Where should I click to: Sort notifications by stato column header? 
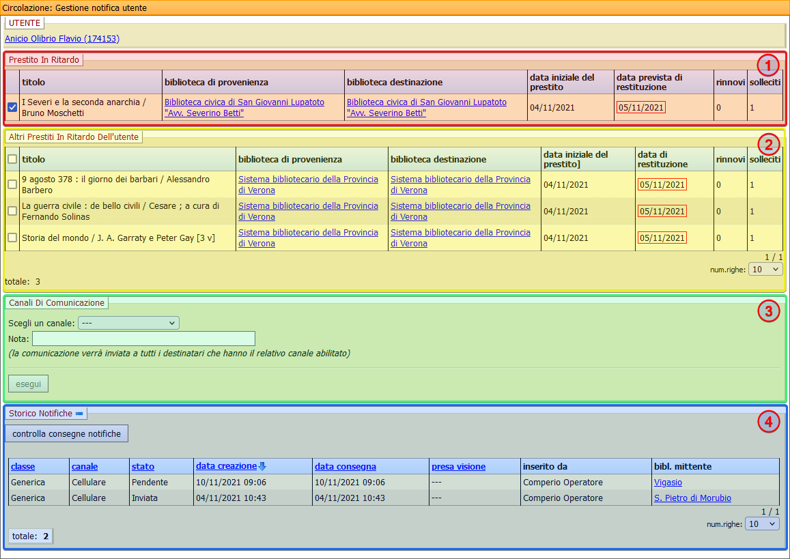143,467
